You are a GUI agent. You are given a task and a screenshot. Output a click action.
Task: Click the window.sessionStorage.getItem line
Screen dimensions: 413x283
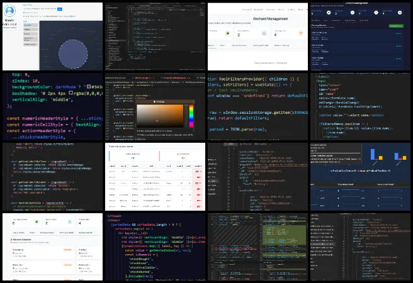click(259, 113)
